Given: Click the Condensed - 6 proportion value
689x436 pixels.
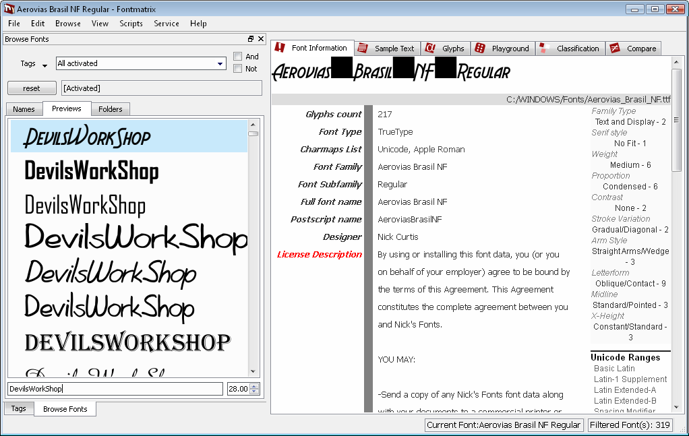Looking at the screenshot, I should (x=630, y=187).
